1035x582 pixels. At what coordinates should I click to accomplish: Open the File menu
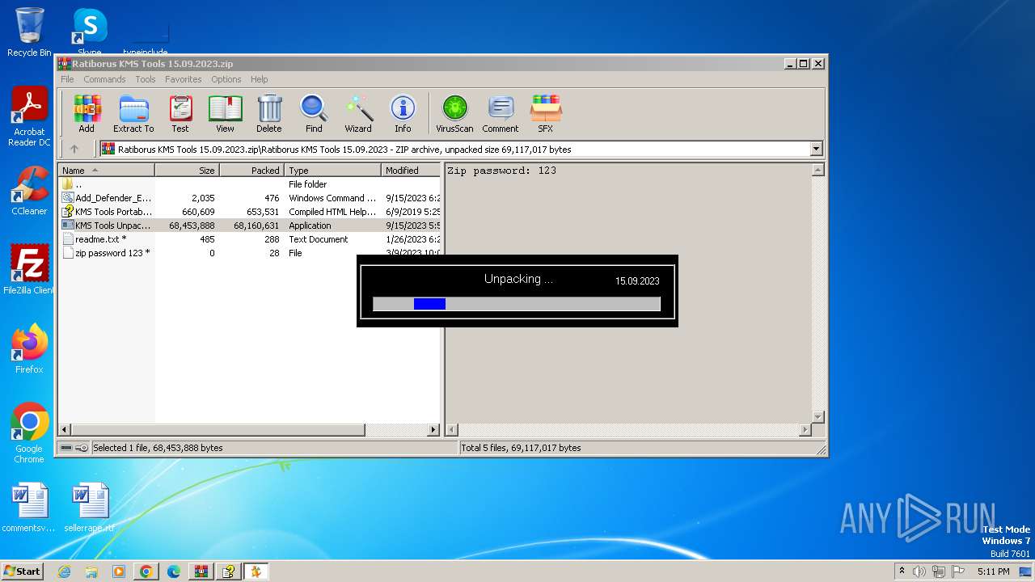[67, 79]
